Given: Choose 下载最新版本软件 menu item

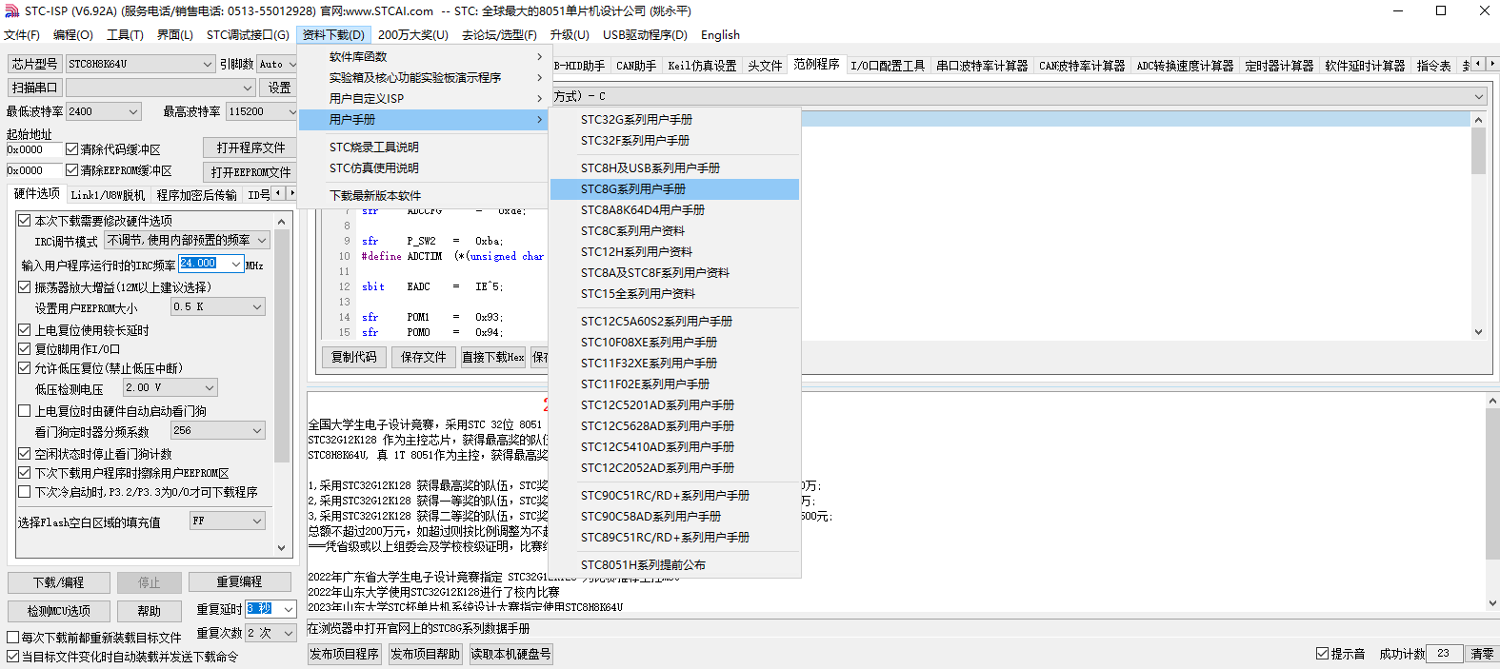Looking at the screenshot, I should [423, 196].
